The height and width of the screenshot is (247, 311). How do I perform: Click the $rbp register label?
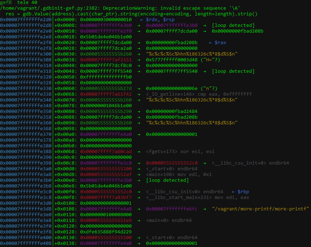click(x=243, y=192)
